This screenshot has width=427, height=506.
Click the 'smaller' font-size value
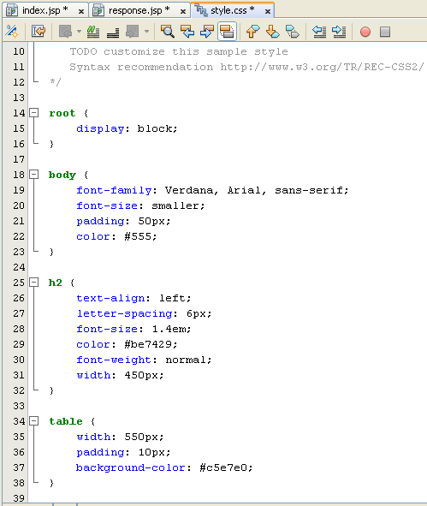[175, 205]
